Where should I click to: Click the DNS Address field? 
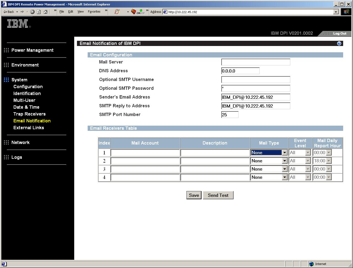(240, 71)
